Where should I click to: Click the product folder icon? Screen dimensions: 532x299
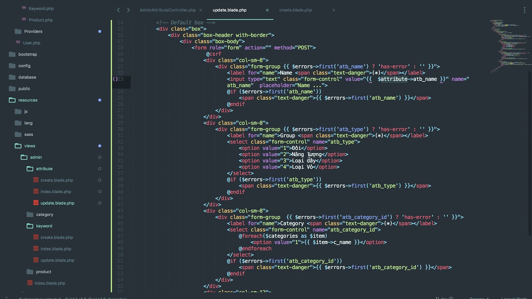point(30,272)
